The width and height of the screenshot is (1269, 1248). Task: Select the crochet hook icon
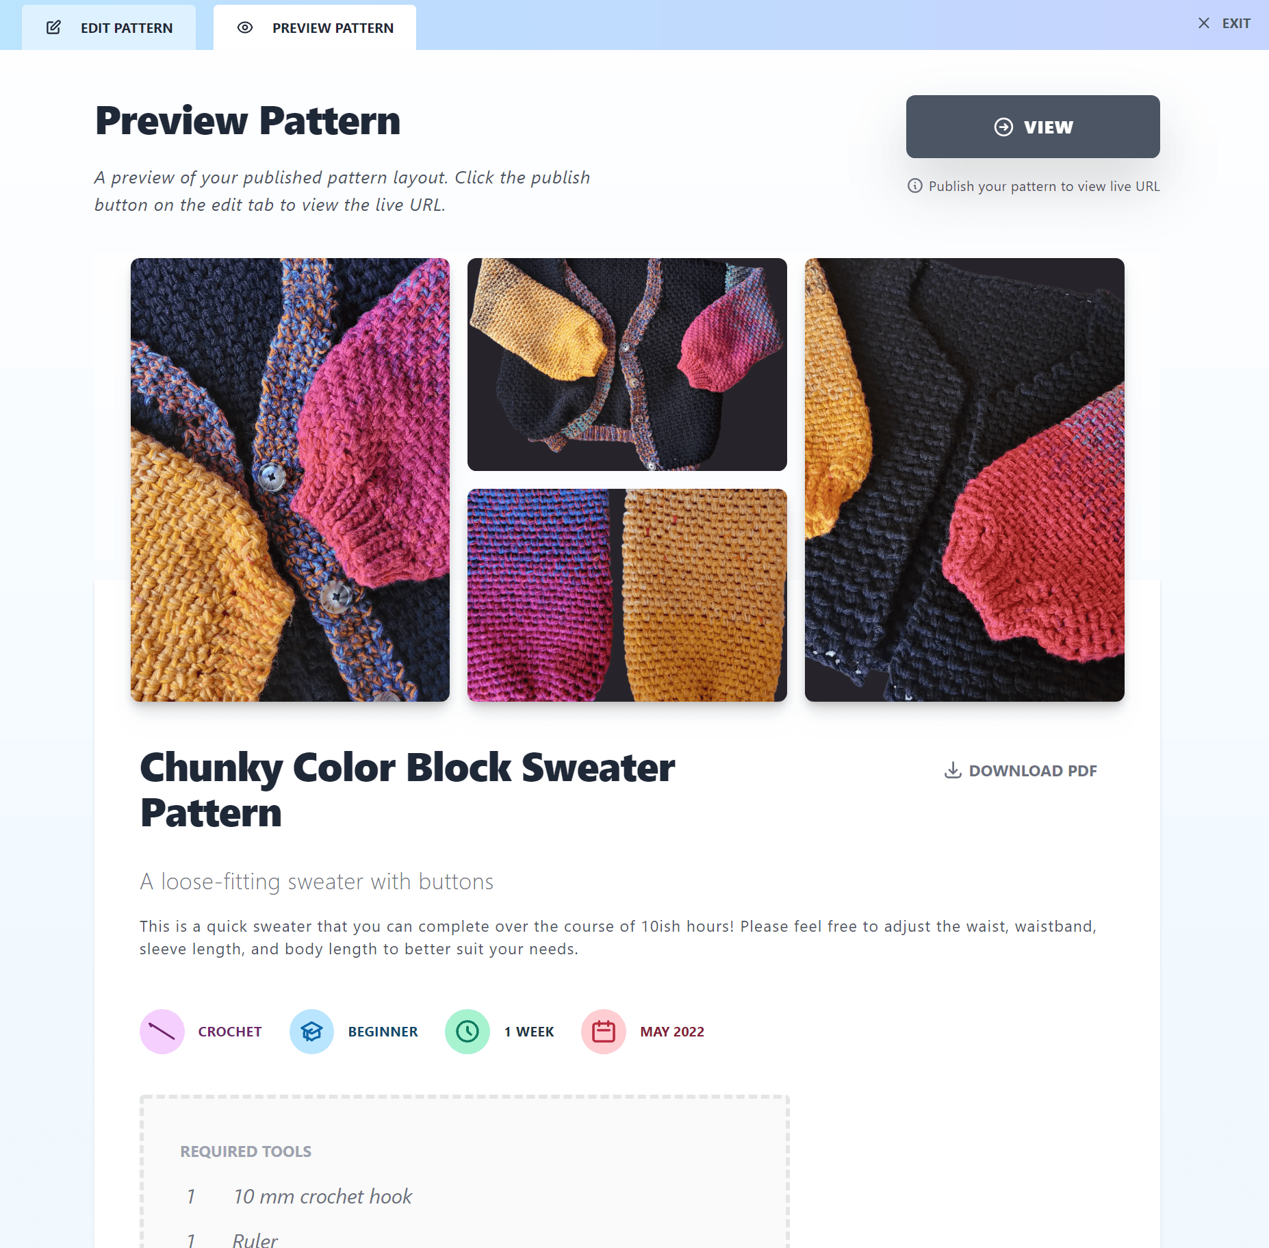pos(162,1032)
